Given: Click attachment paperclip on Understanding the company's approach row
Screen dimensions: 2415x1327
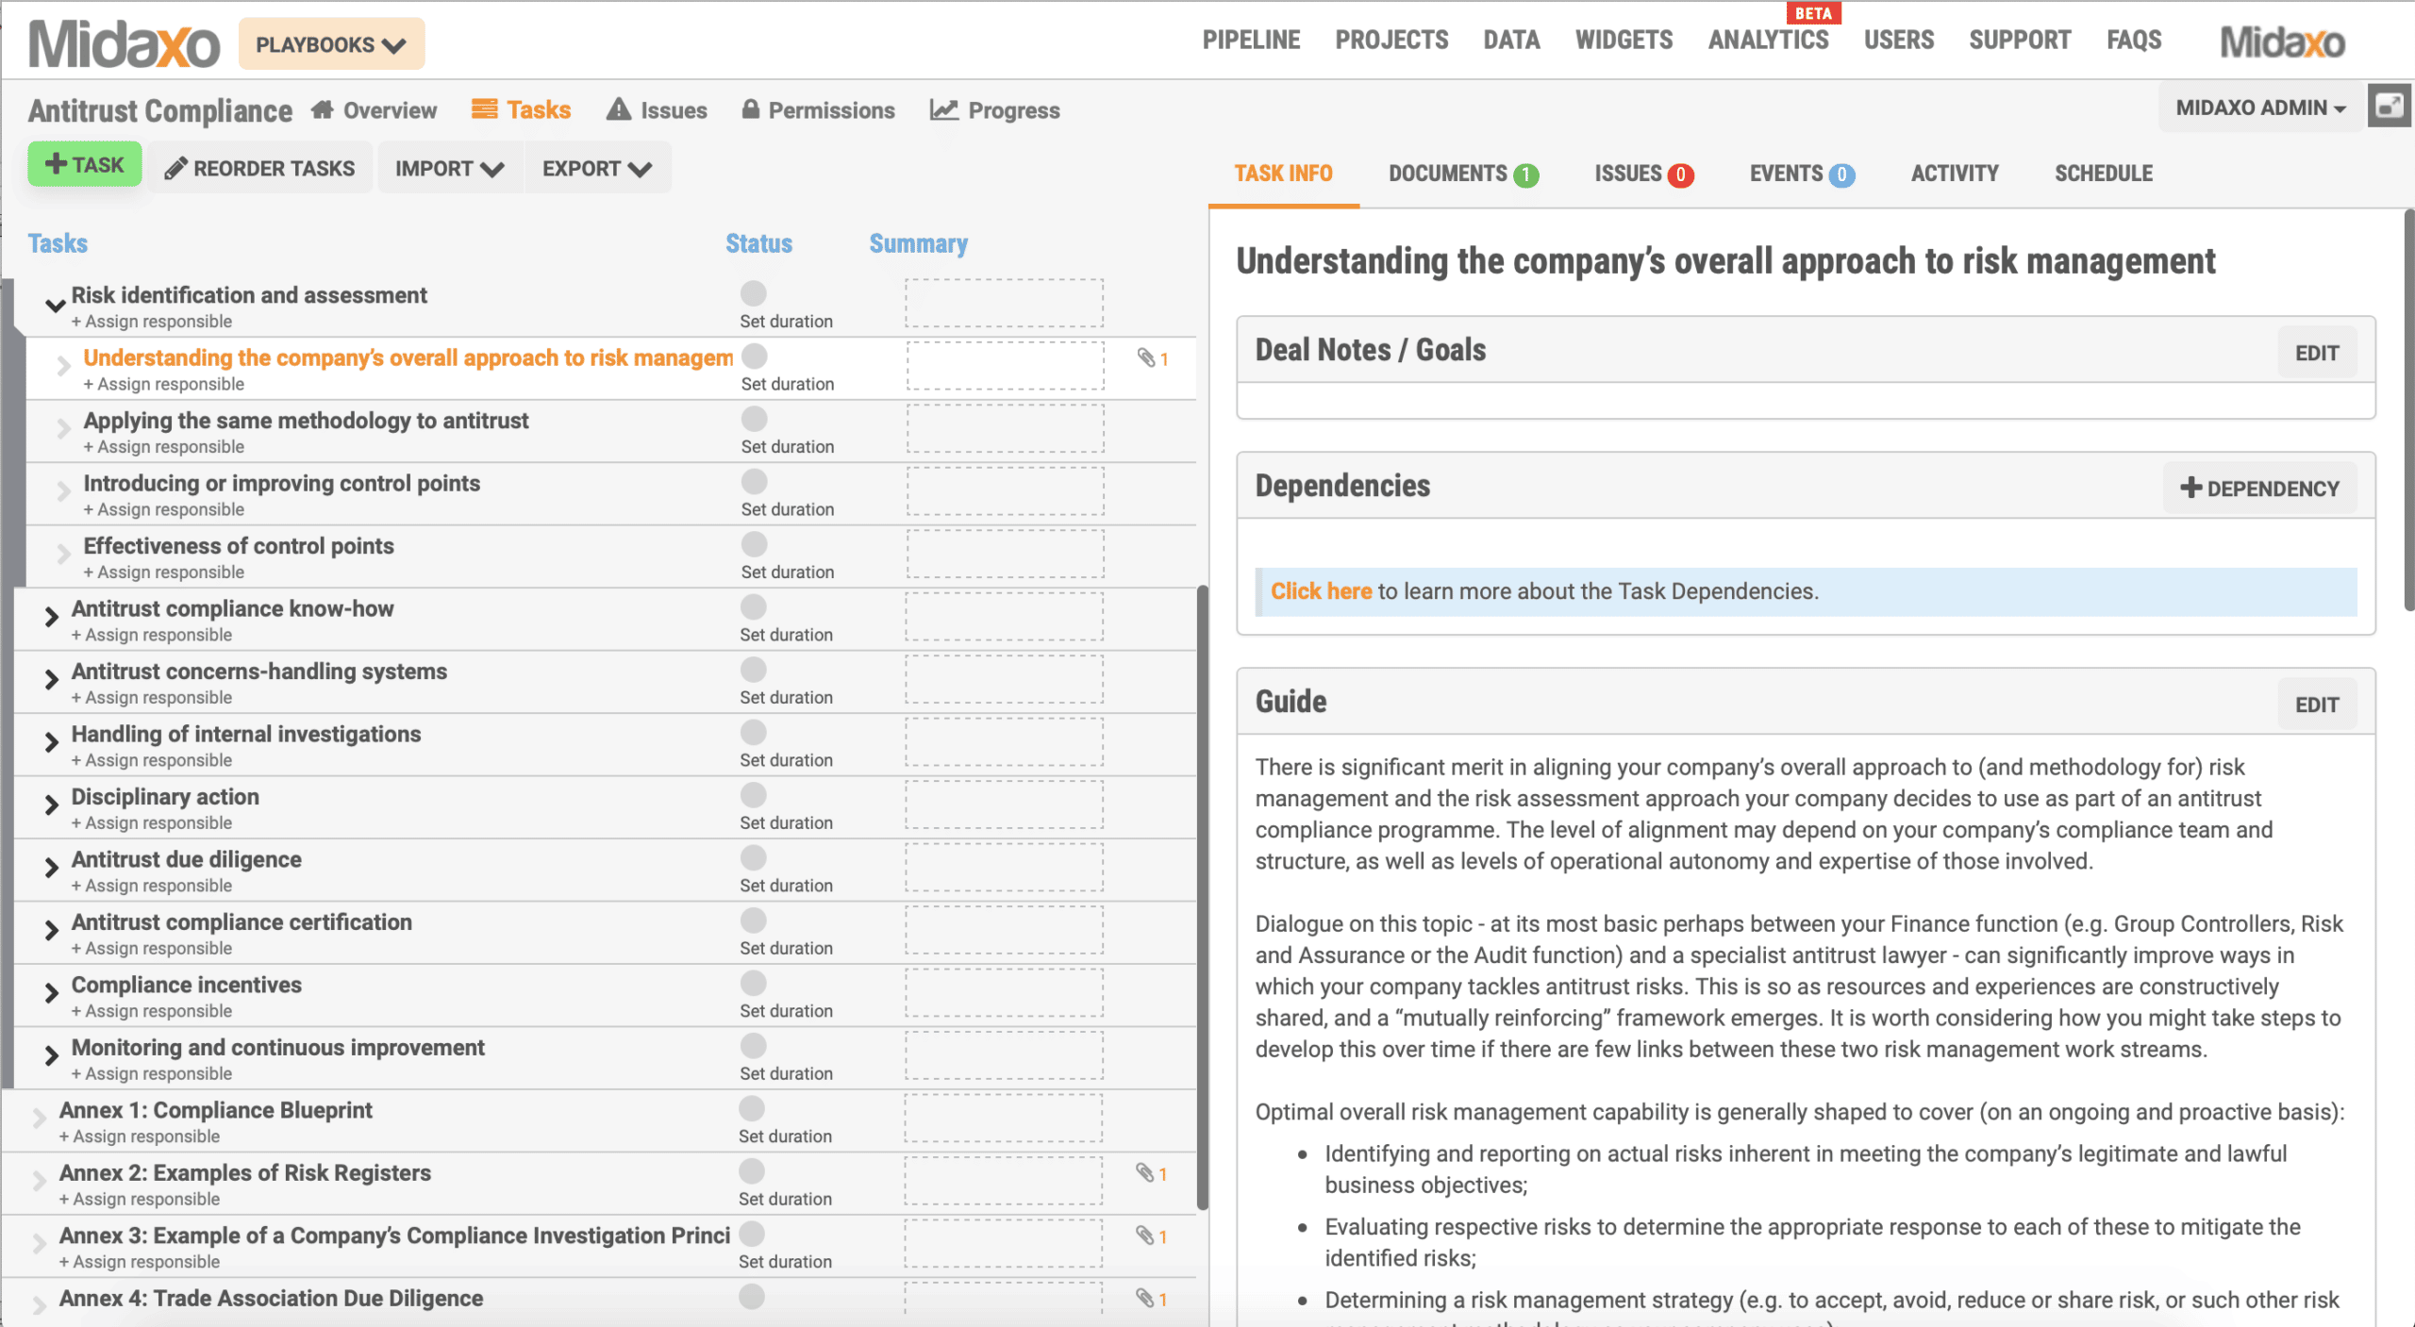Looking at the screenshot, I should (x=1146, y=358).
